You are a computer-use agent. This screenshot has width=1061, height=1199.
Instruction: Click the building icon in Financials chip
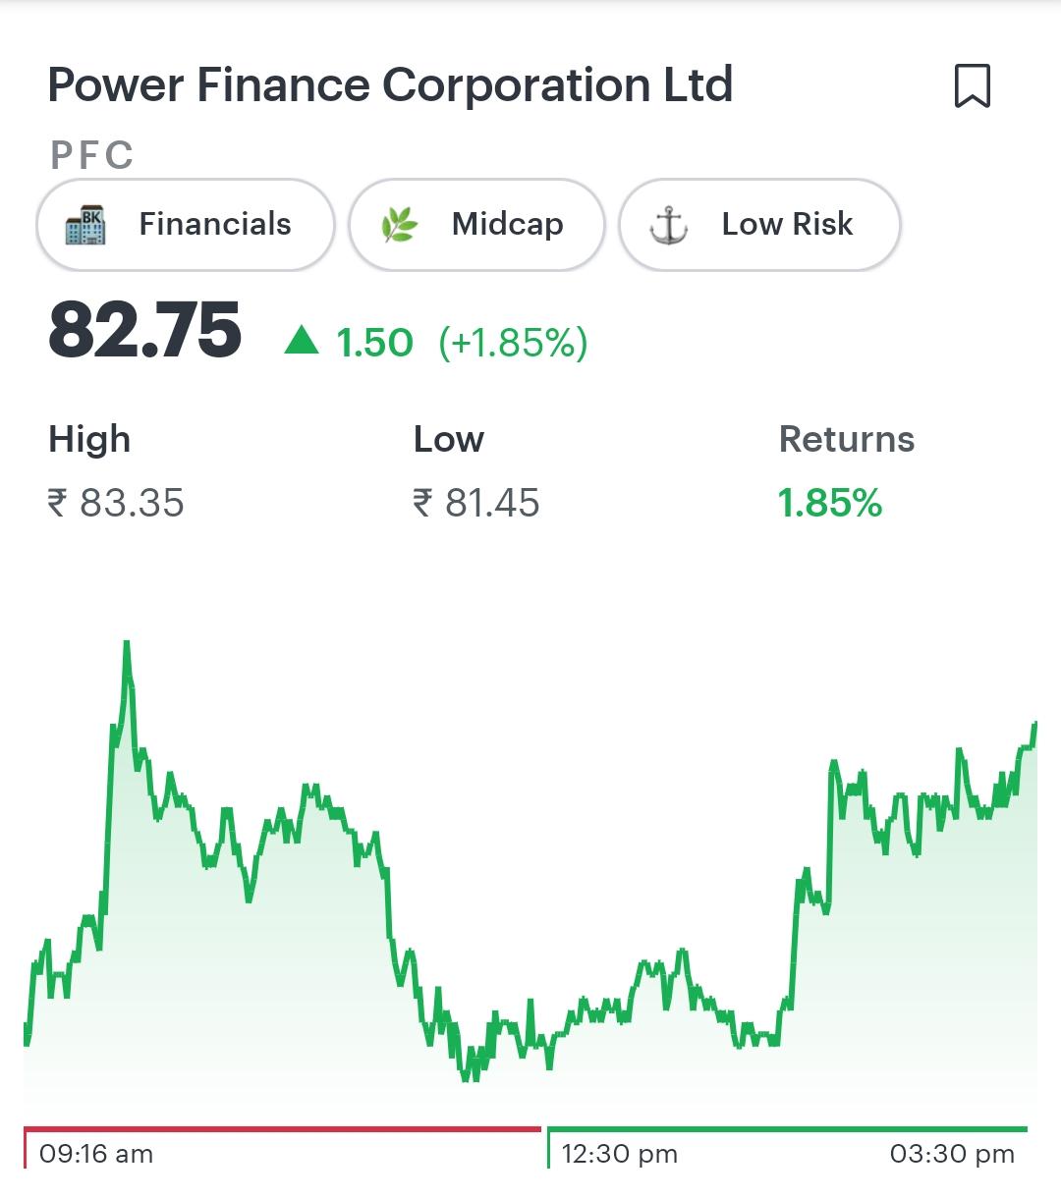85,225
